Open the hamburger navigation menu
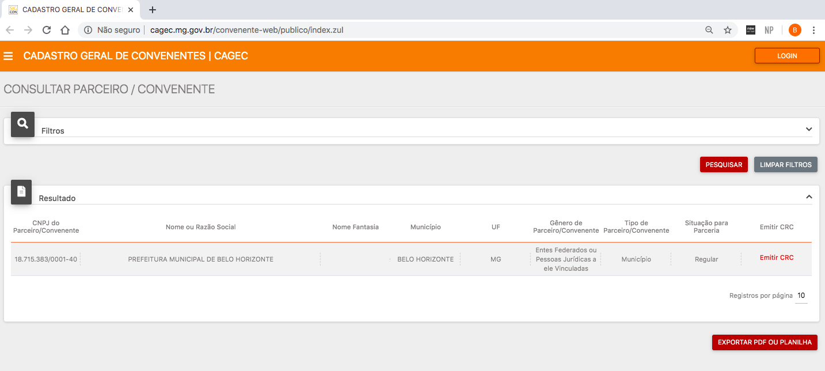Viewport: 825px width, 371px height. [8, 56]
